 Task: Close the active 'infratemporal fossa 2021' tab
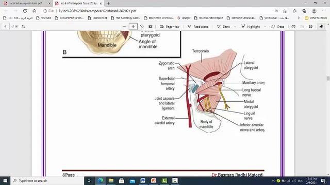pyautogui.click(x=101, y=4)
